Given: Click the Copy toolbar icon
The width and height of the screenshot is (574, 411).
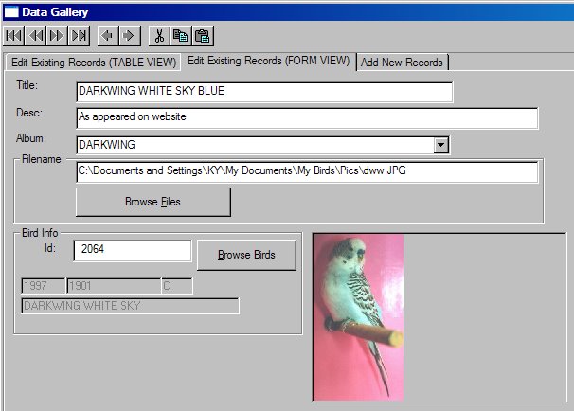Looking at the screenshot, I should point(181,35).
